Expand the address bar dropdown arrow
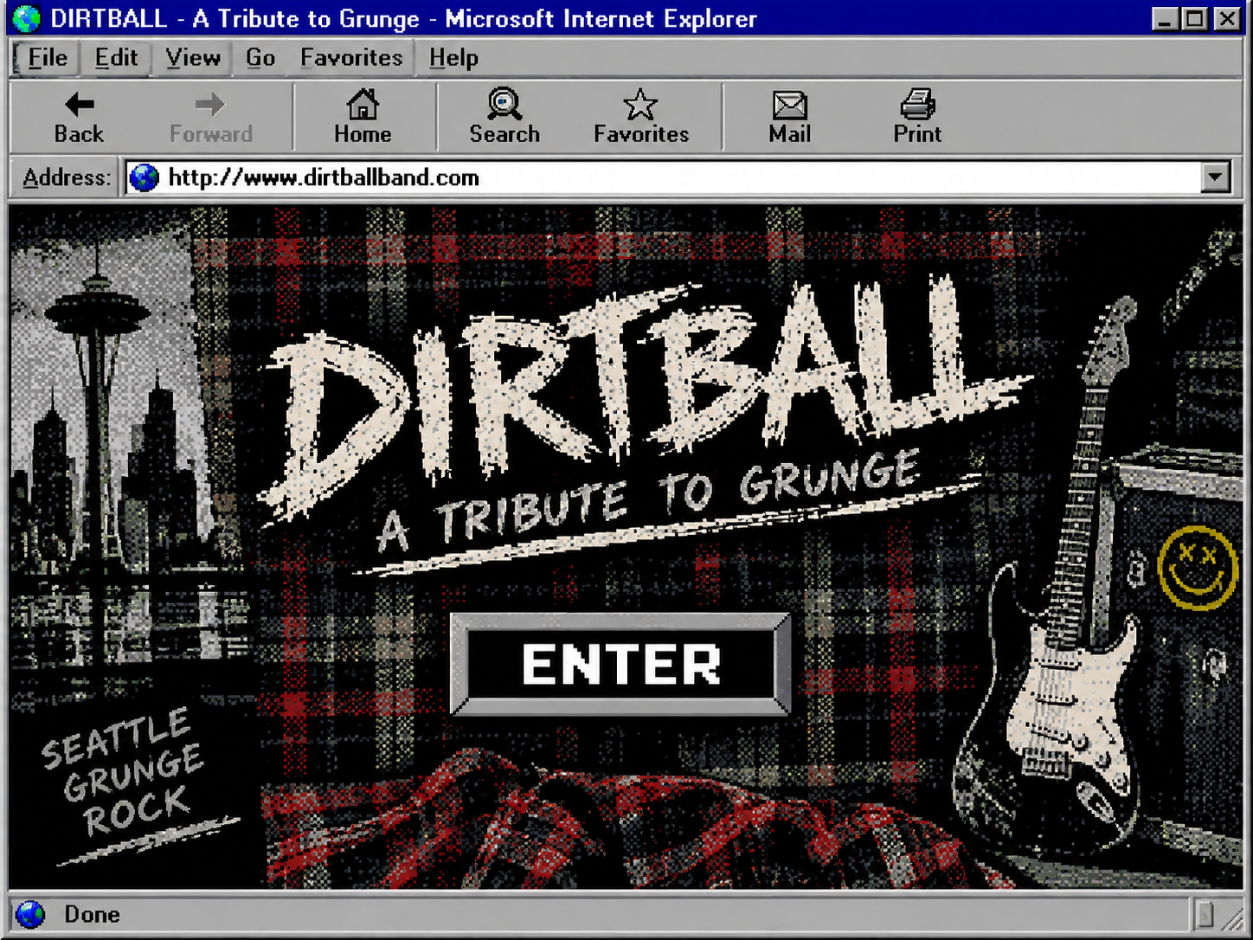This screenshot has width=1253, height=940. point(1215,177)
